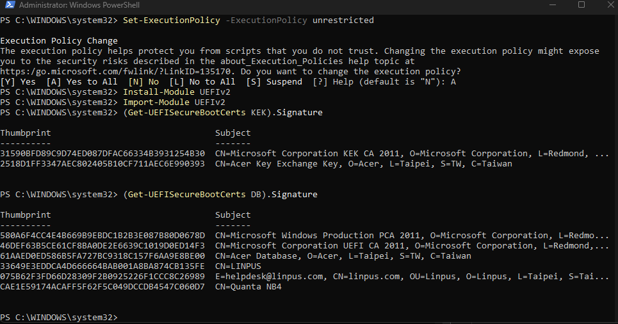Screen dimensions: 618x324
Task: Click the Get-UEFISecureBootCerts KEK command
Action: point(223,112)
